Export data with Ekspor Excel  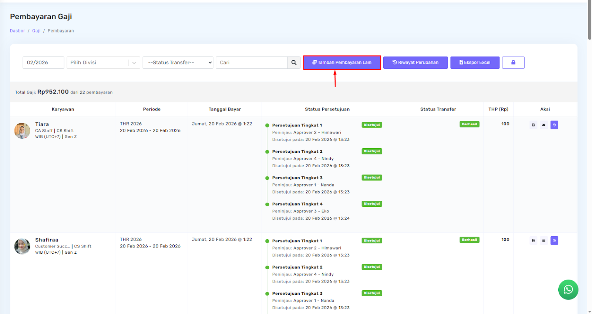click(x=475, y=63)
